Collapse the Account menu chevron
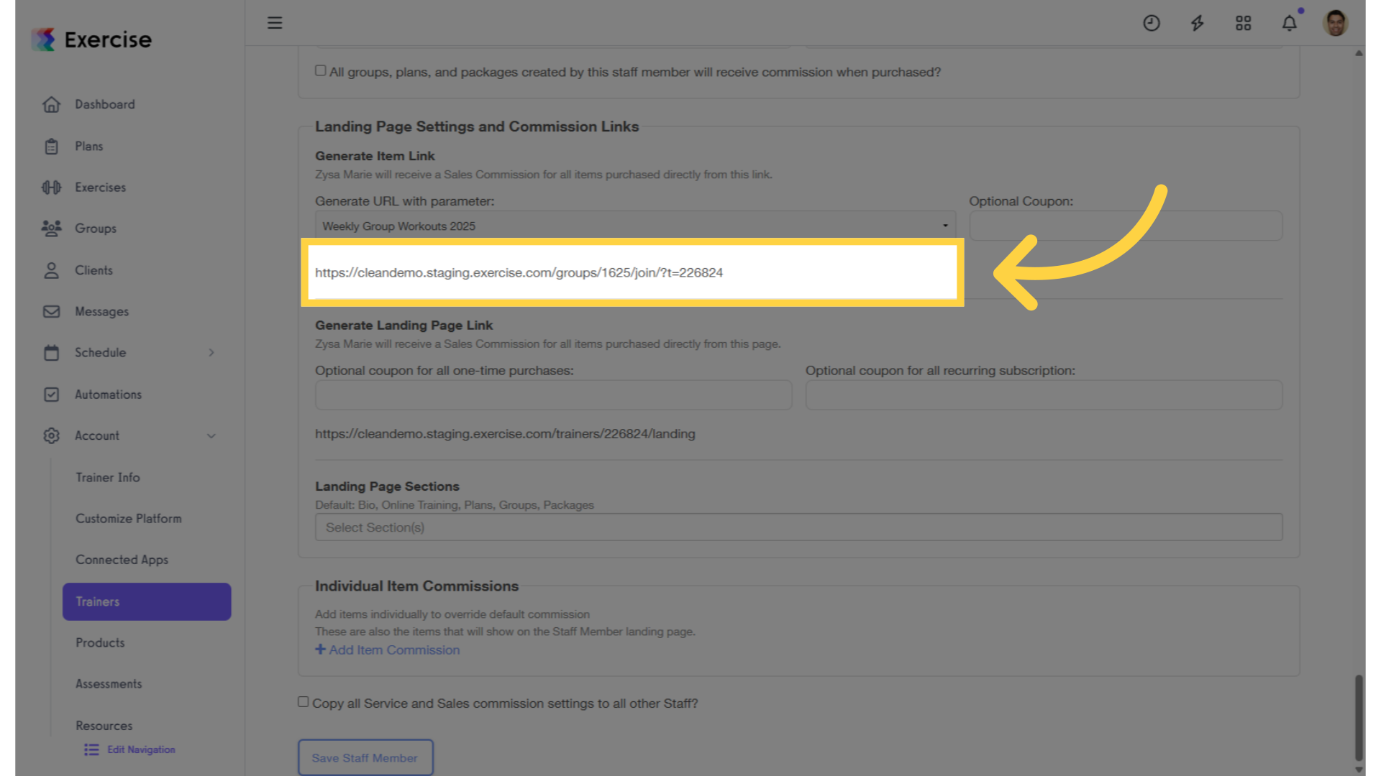This screenshot has width=1381, height=776. tap(211, 436)
